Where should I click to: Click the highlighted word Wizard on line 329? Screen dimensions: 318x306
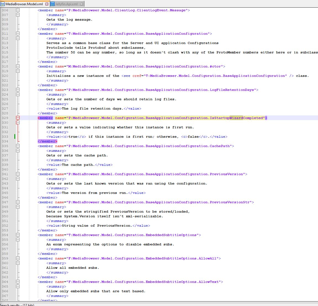pyautogui.click(x=236, y=118)
